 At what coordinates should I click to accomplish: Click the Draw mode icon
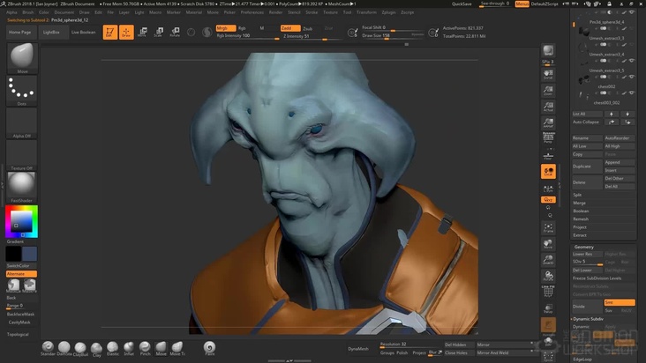(x=125, y=33)
